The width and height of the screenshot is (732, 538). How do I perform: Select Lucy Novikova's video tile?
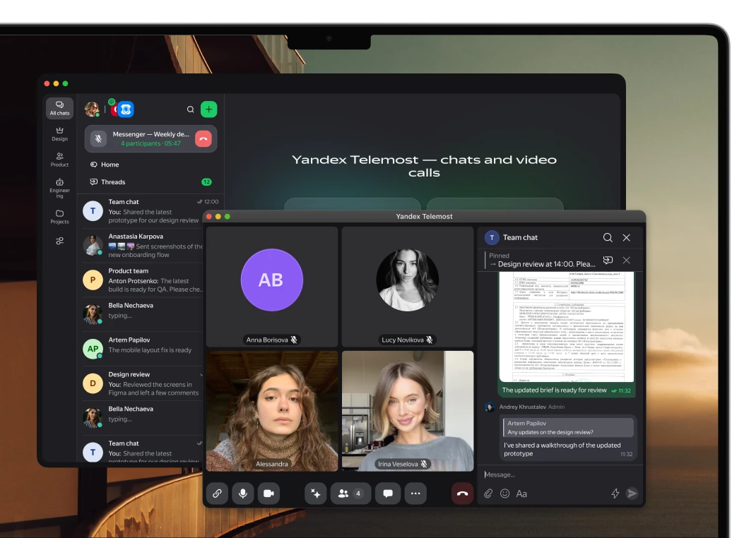408,287
